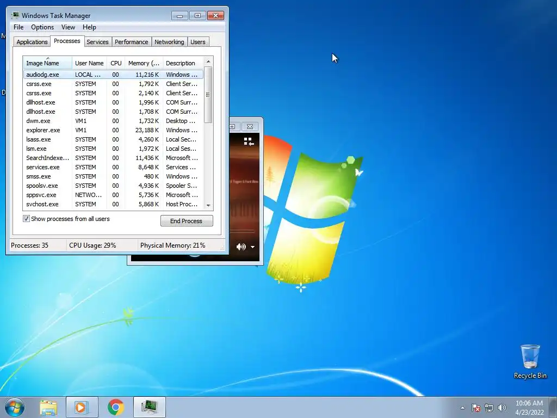Select the dwm.exe process
Viewport: 557px width, 418px height.
[x=113, y=121]
